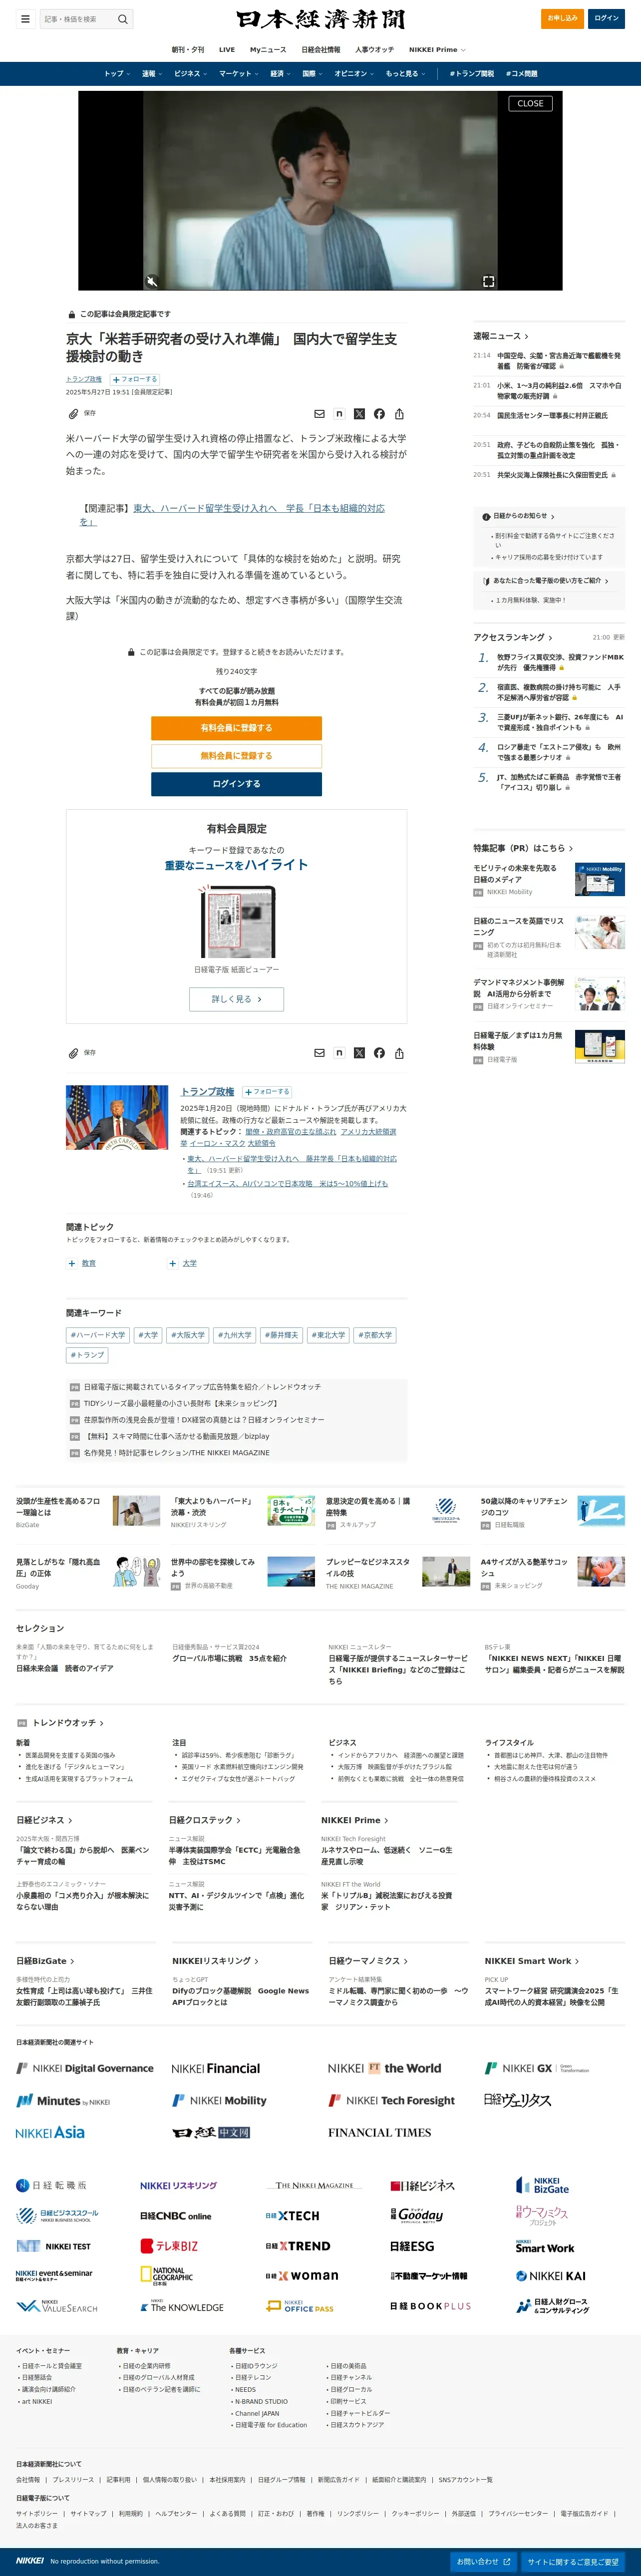Screen dimensions: 641x2576
Task: Open NIKKEI Prime dropdown in top menu
Action: click(x=437, y=49)
